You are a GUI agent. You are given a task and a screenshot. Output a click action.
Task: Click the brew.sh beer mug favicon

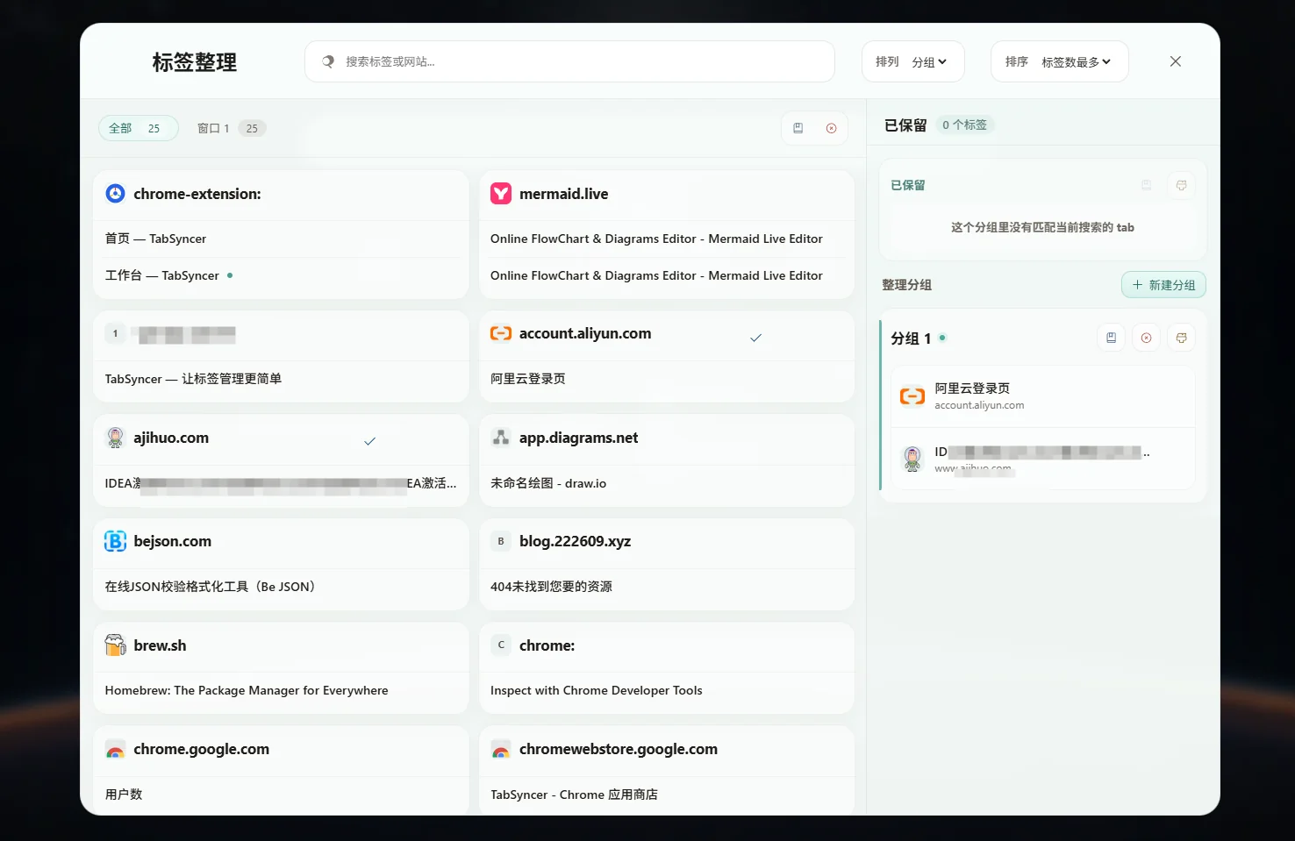115,645
